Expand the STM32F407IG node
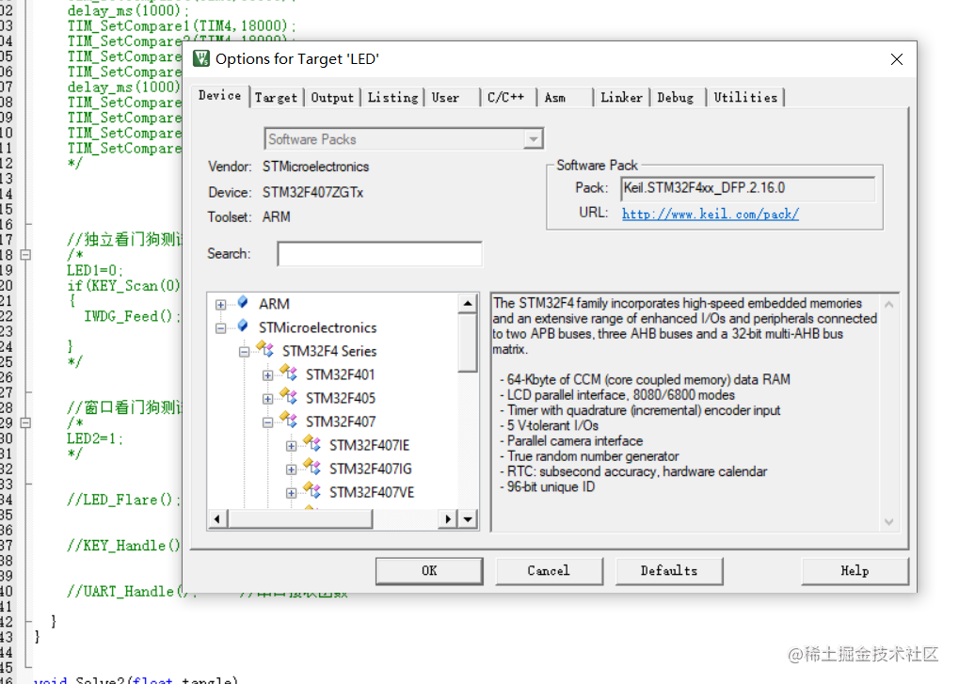The width and height of the screenshot is (959, 684). [291, 469]
